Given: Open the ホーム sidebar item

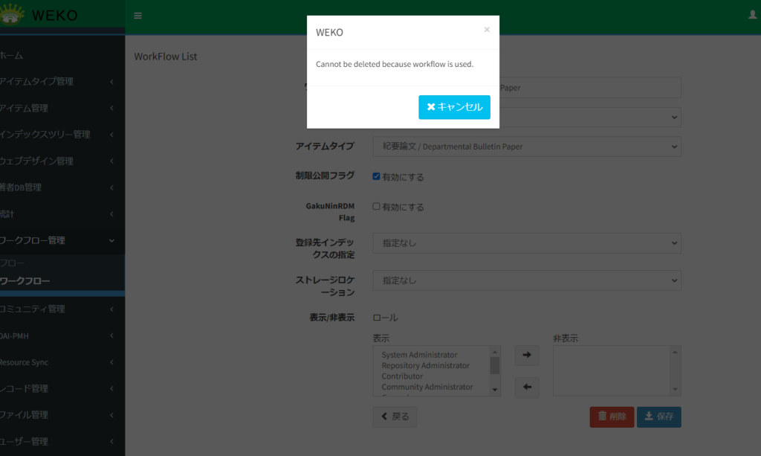Looking at the screenshot, I should point(11,56).
